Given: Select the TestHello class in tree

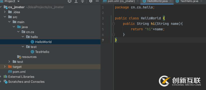Looking at the screenshot, I should coord(42,52).
